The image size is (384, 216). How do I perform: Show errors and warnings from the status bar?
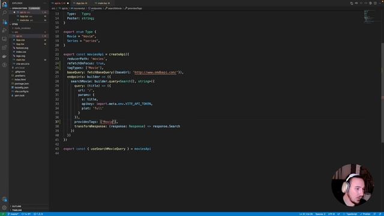[x=38, y=214]
